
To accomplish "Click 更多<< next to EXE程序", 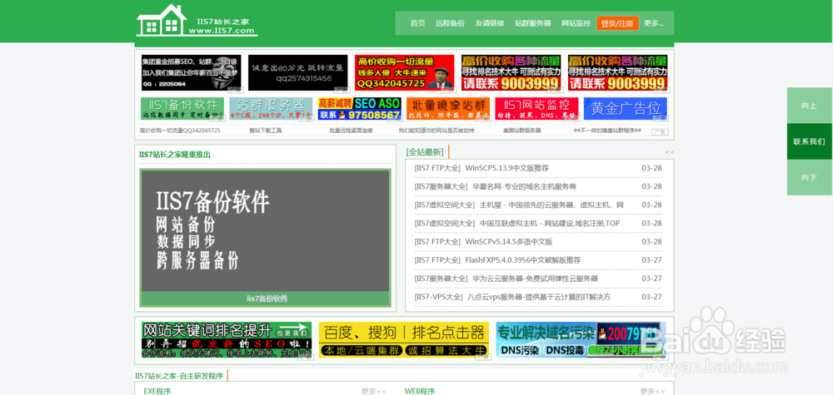I will tap(374, 392).
